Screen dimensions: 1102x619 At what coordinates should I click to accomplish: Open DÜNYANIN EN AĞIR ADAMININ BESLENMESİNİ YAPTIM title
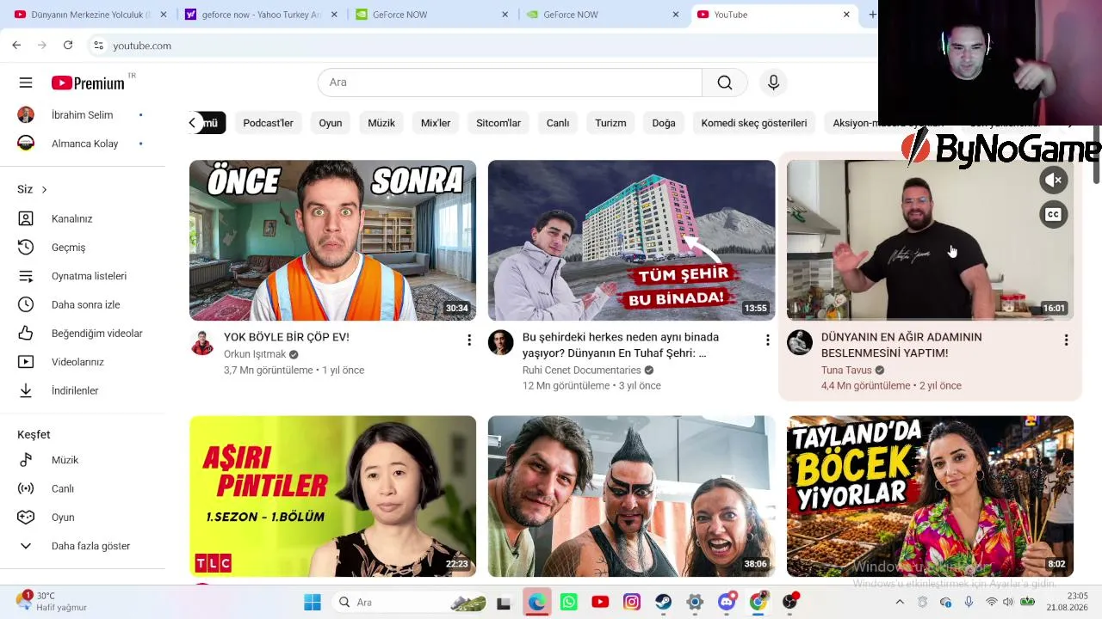[901, 345]
